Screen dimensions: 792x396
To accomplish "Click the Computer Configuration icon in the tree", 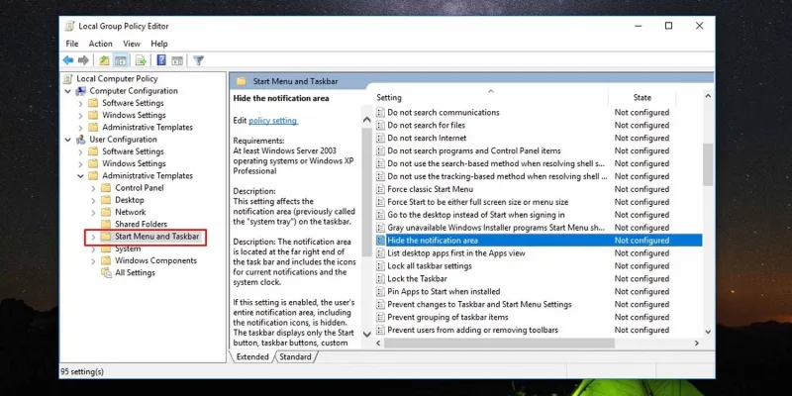I will 81,91.
